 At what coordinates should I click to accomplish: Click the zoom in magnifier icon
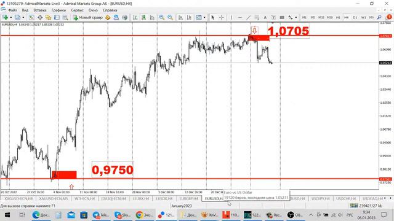click(161, 17)
